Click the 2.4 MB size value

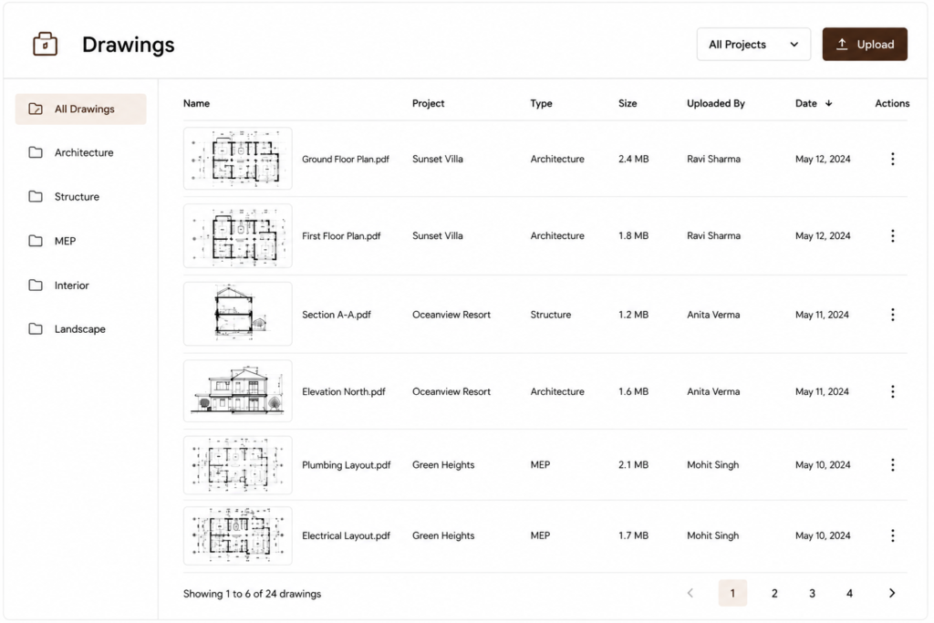coord(634,159)
